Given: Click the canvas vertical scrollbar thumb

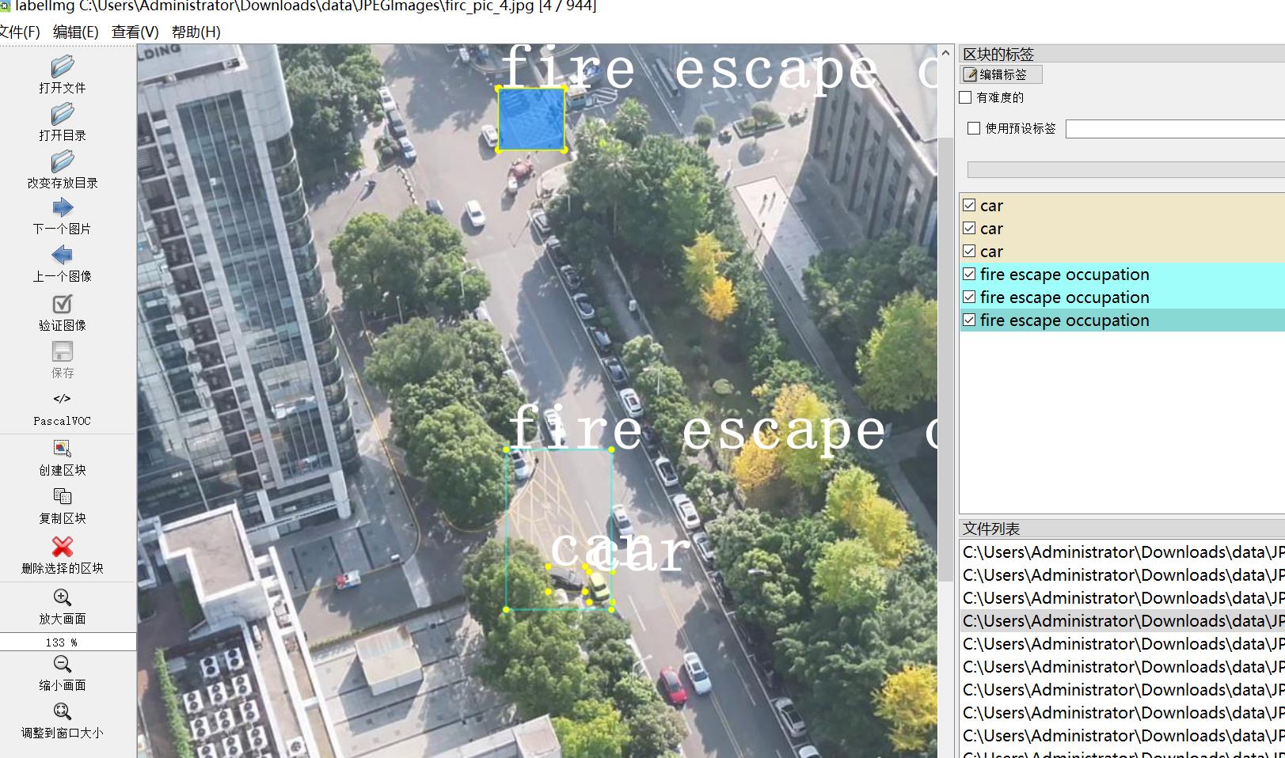Looking at the screenshot, I should [x=945, y=358].
